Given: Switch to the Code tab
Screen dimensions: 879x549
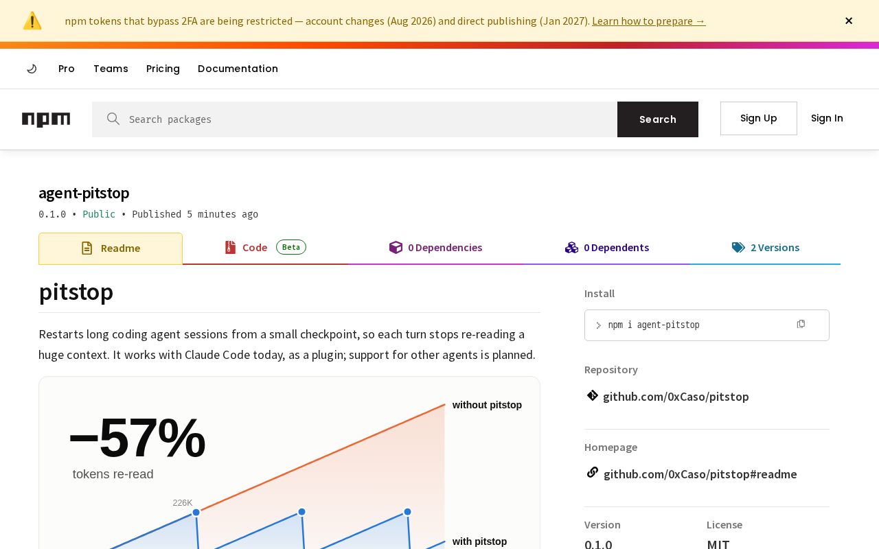Looking at the screenshot, I should click(265, 248).
